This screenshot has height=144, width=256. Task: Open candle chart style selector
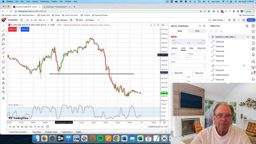[x=52, y=20]
